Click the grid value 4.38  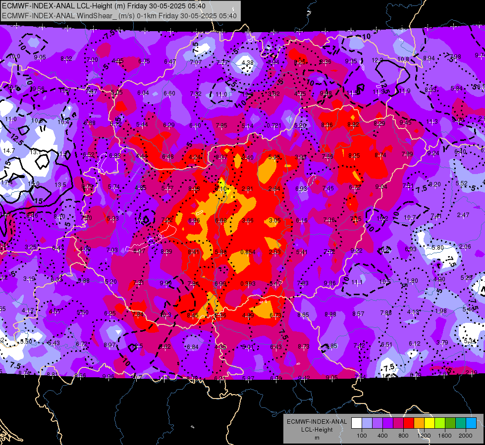(x=247, y=62)
